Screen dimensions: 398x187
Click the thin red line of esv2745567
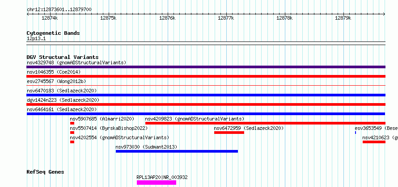(x=206, y=86)
